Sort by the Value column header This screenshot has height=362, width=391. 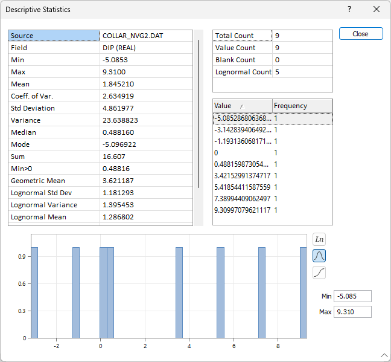(x=241, y=106)
